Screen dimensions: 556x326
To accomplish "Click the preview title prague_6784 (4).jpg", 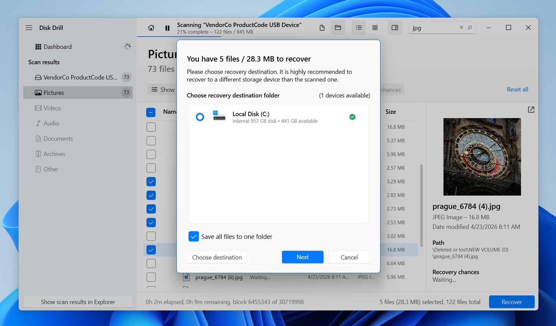I will click(466, 206).
